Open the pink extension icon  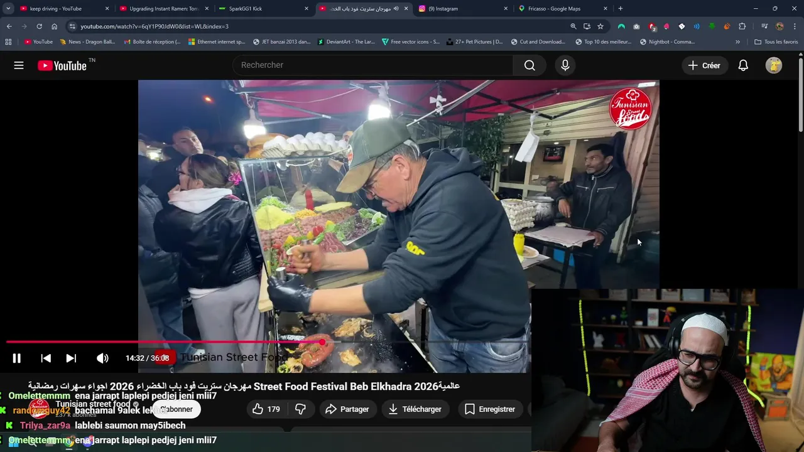666,26
